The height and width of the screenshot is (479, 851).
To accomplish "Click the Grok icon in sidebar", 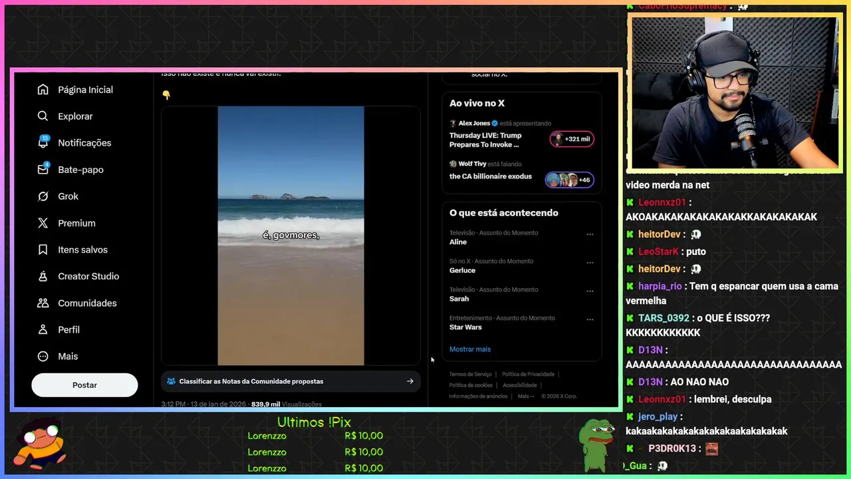I will [x=43, y=196].
